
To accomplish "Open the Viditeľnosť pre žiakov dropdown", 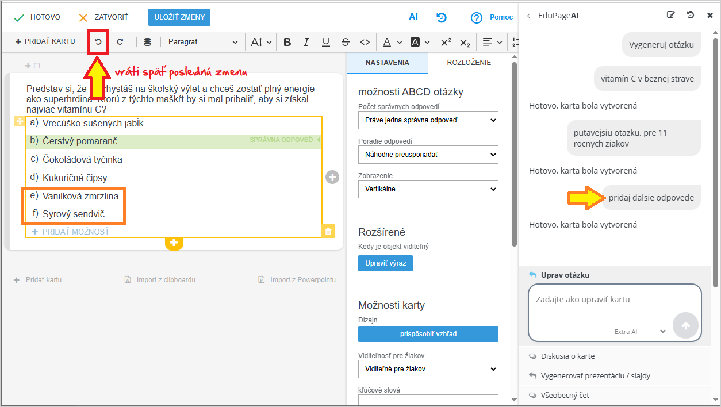I will point(428,369).
